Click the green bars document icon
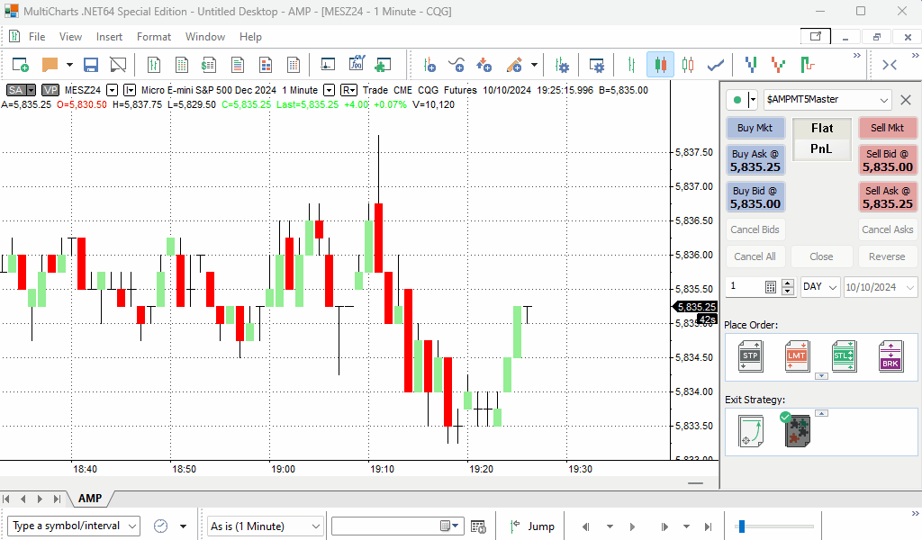This screenshot has width=922, height=540. click(x=153, y=65)
